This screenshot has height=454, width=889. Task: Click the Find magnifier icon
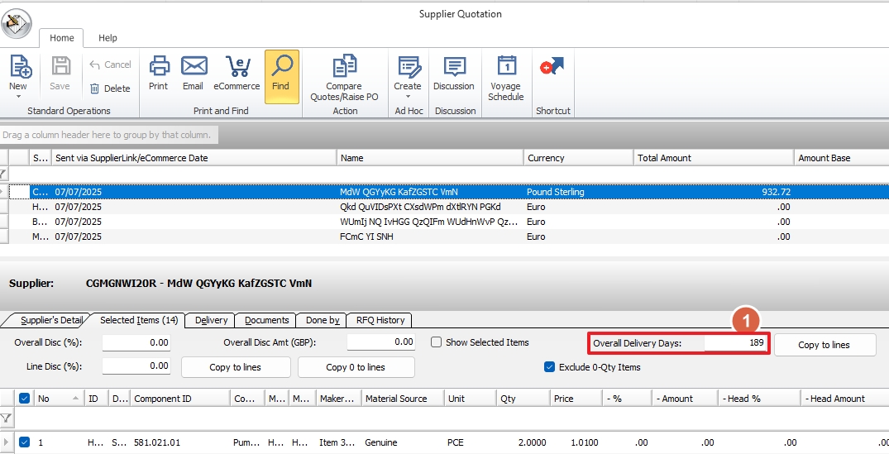click(x=281, y=66)
